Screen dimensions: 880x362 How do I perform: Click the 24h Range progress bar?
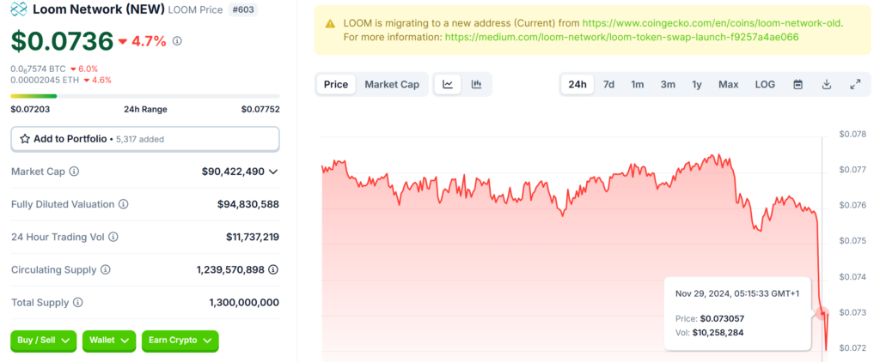click(144, 96)
